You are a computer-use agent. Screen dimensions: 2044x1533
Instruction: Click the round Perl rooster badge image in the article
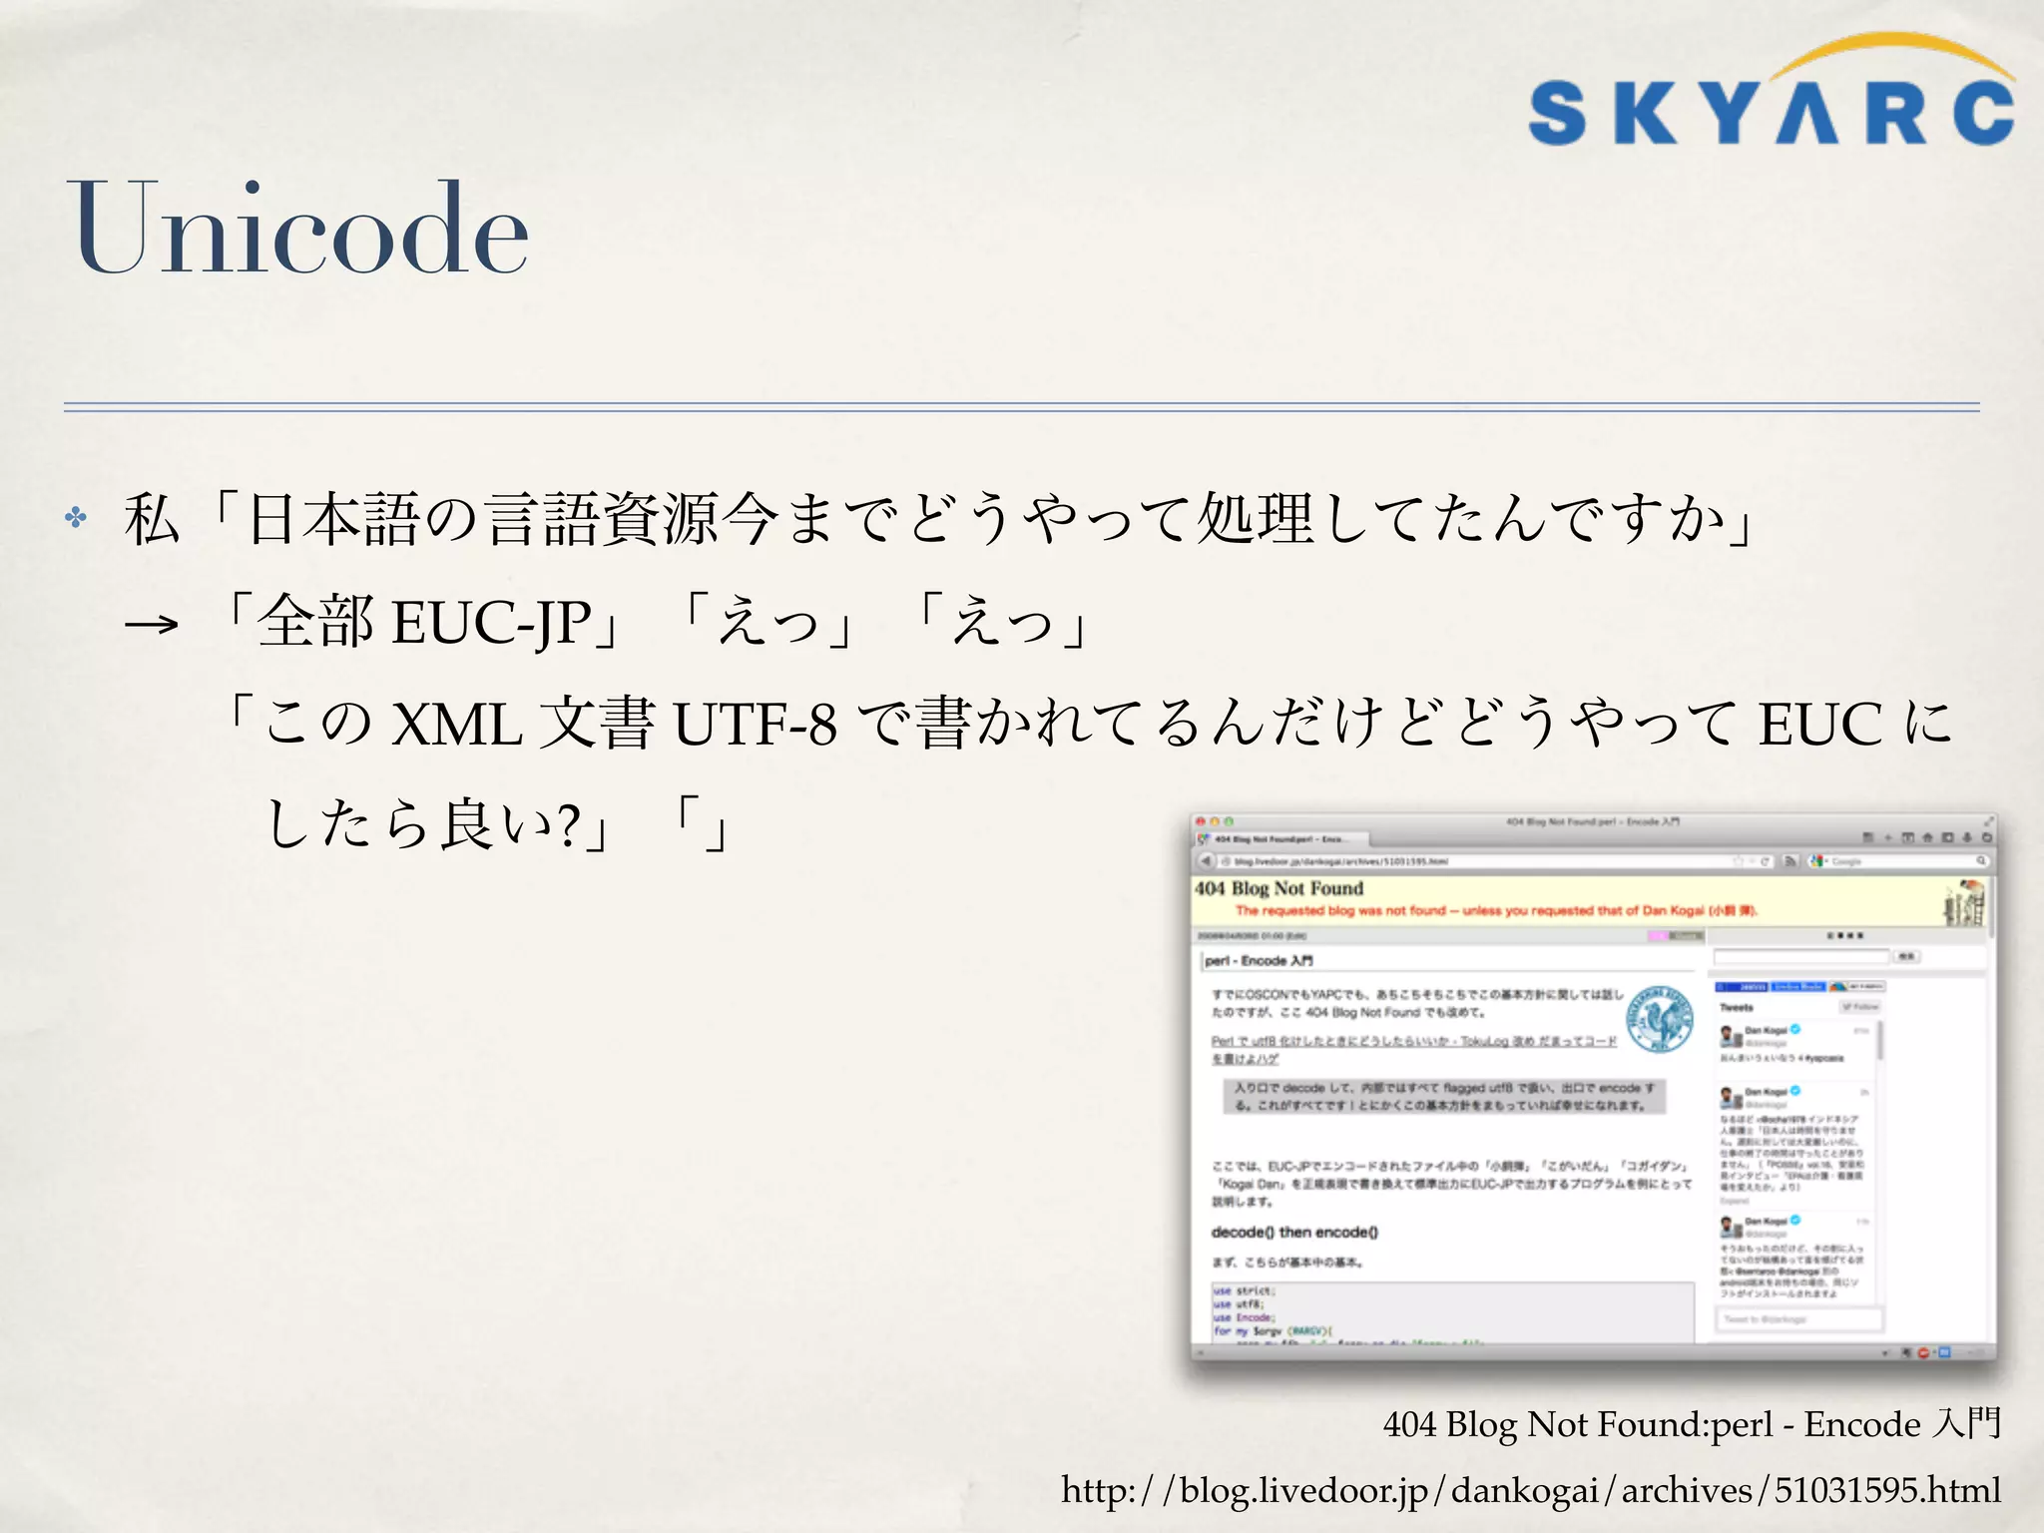(1659, 1018)
